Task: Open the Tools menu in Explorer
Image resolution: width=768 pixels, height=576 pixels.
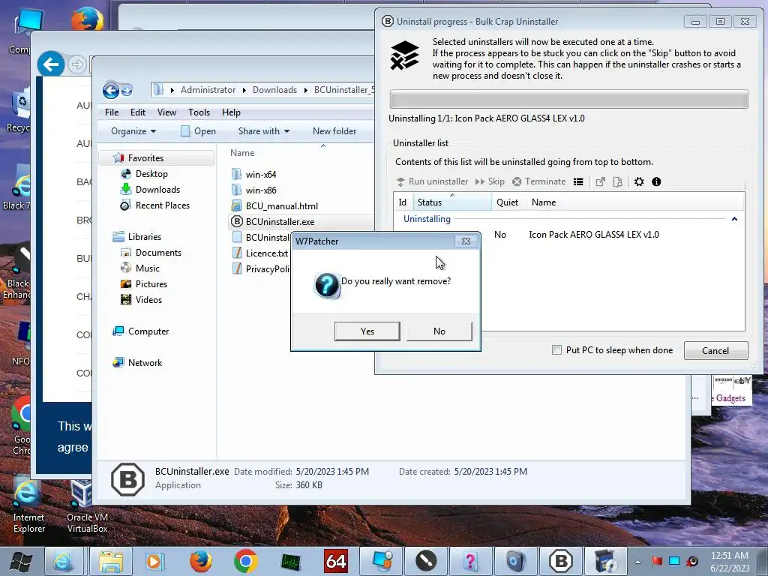Action: (199, 112)
